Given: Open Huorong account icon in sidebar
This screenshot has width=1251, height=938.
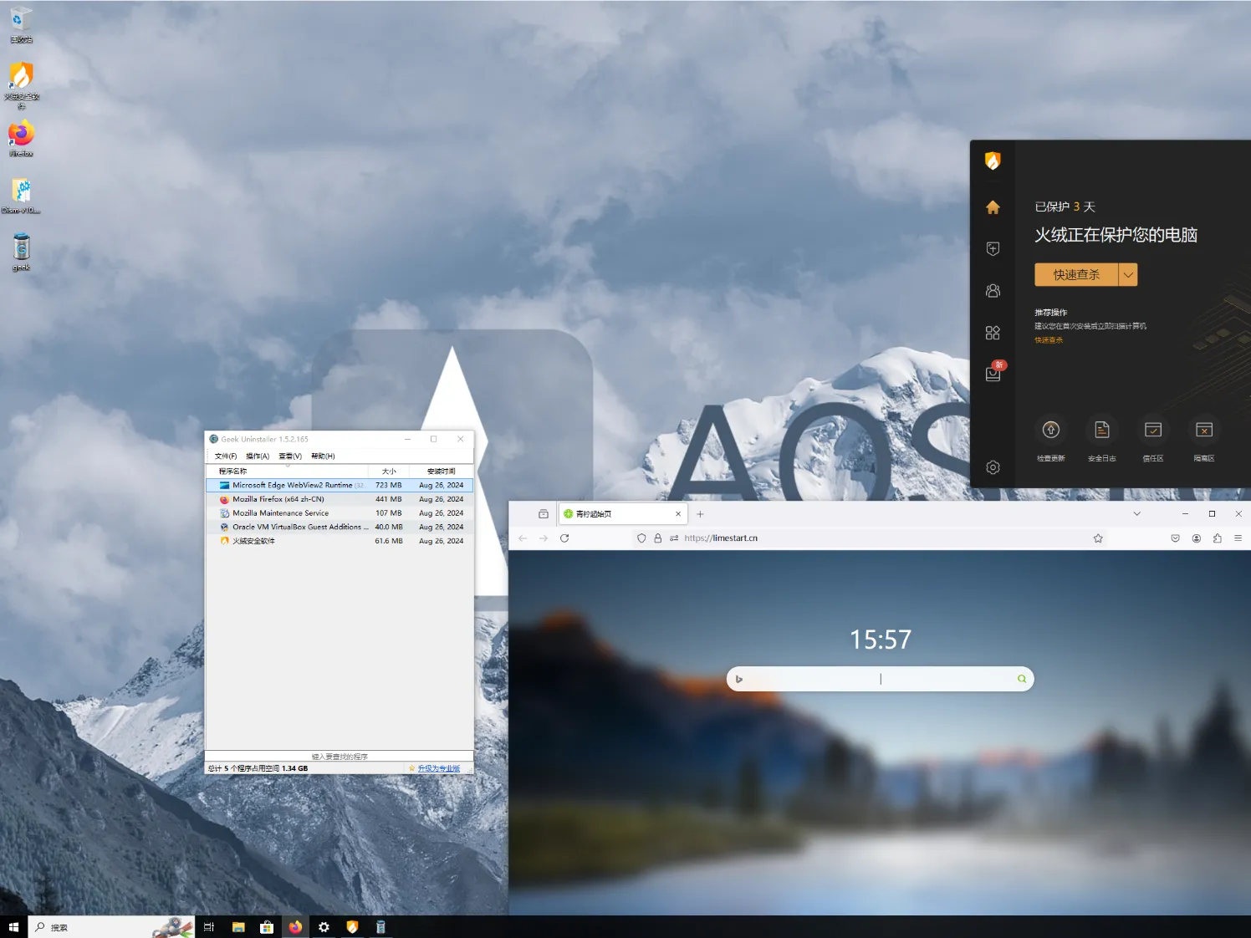Looking at the screenshot, I should [x=993, y=290].
